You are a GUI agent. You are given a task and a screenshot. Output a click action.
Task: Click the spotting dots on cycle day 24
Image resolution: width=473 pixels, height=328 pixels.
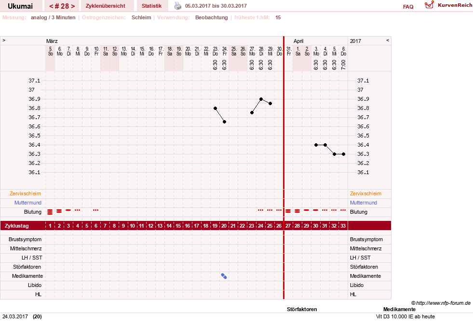click(261, 210)
